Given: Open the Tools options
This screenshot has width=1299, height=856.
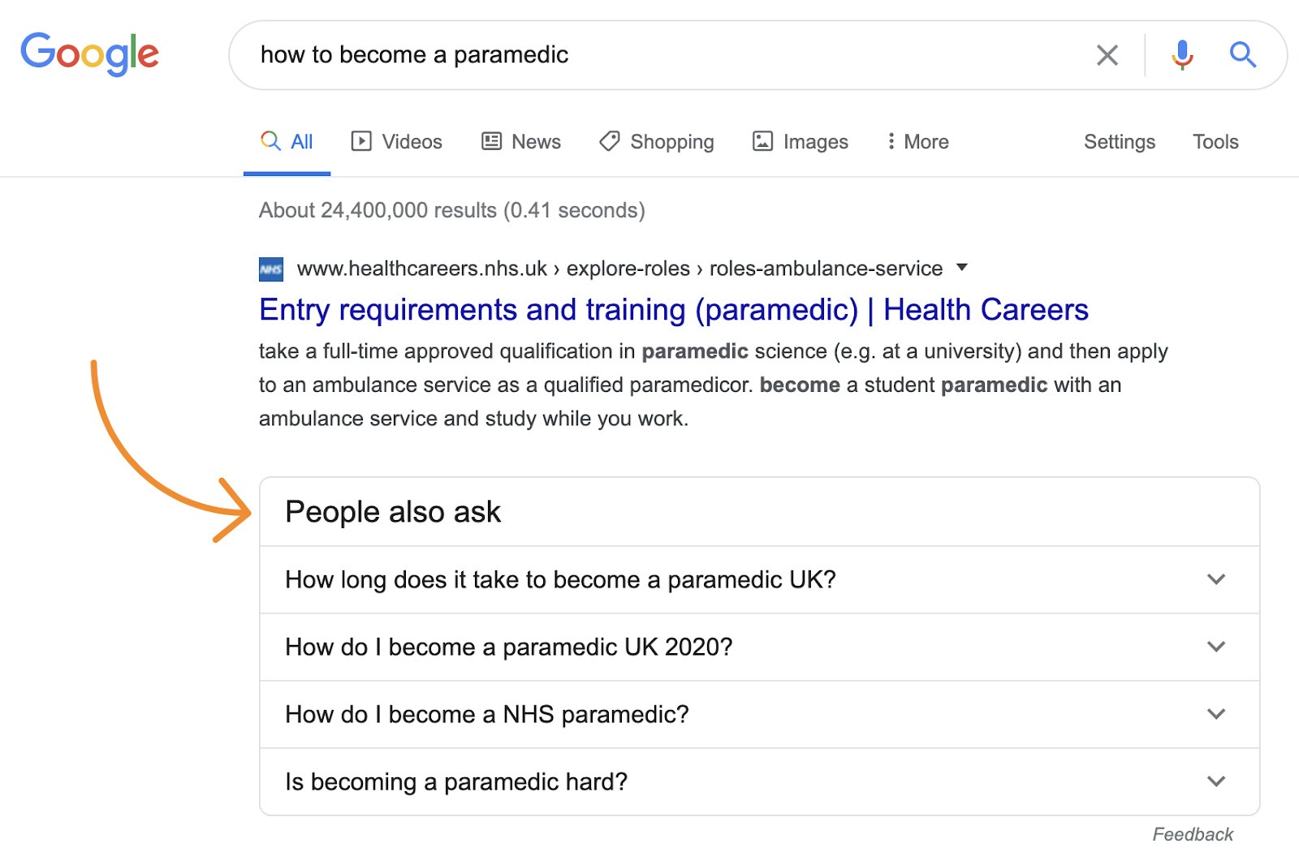Looking at the screenshot, I should click(x=1215, y=141).
